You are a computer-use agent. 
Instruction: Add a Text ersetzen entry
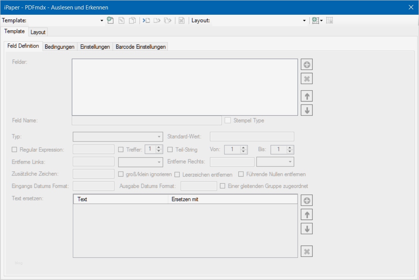click(x=307, y=200)
